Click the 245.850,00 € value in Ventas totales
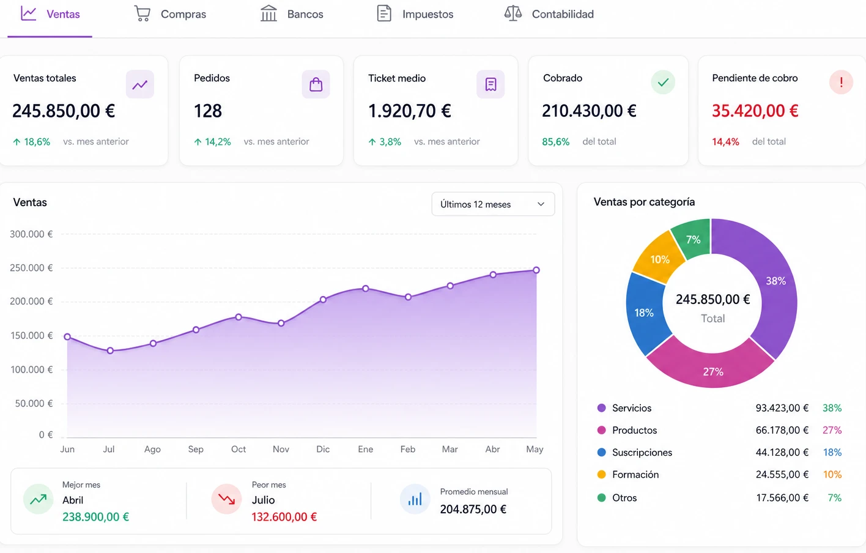 pyautogui.click(x=64, y=111)
